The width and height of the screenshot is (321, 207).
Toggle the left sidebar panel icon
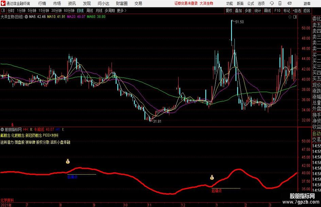3,11
